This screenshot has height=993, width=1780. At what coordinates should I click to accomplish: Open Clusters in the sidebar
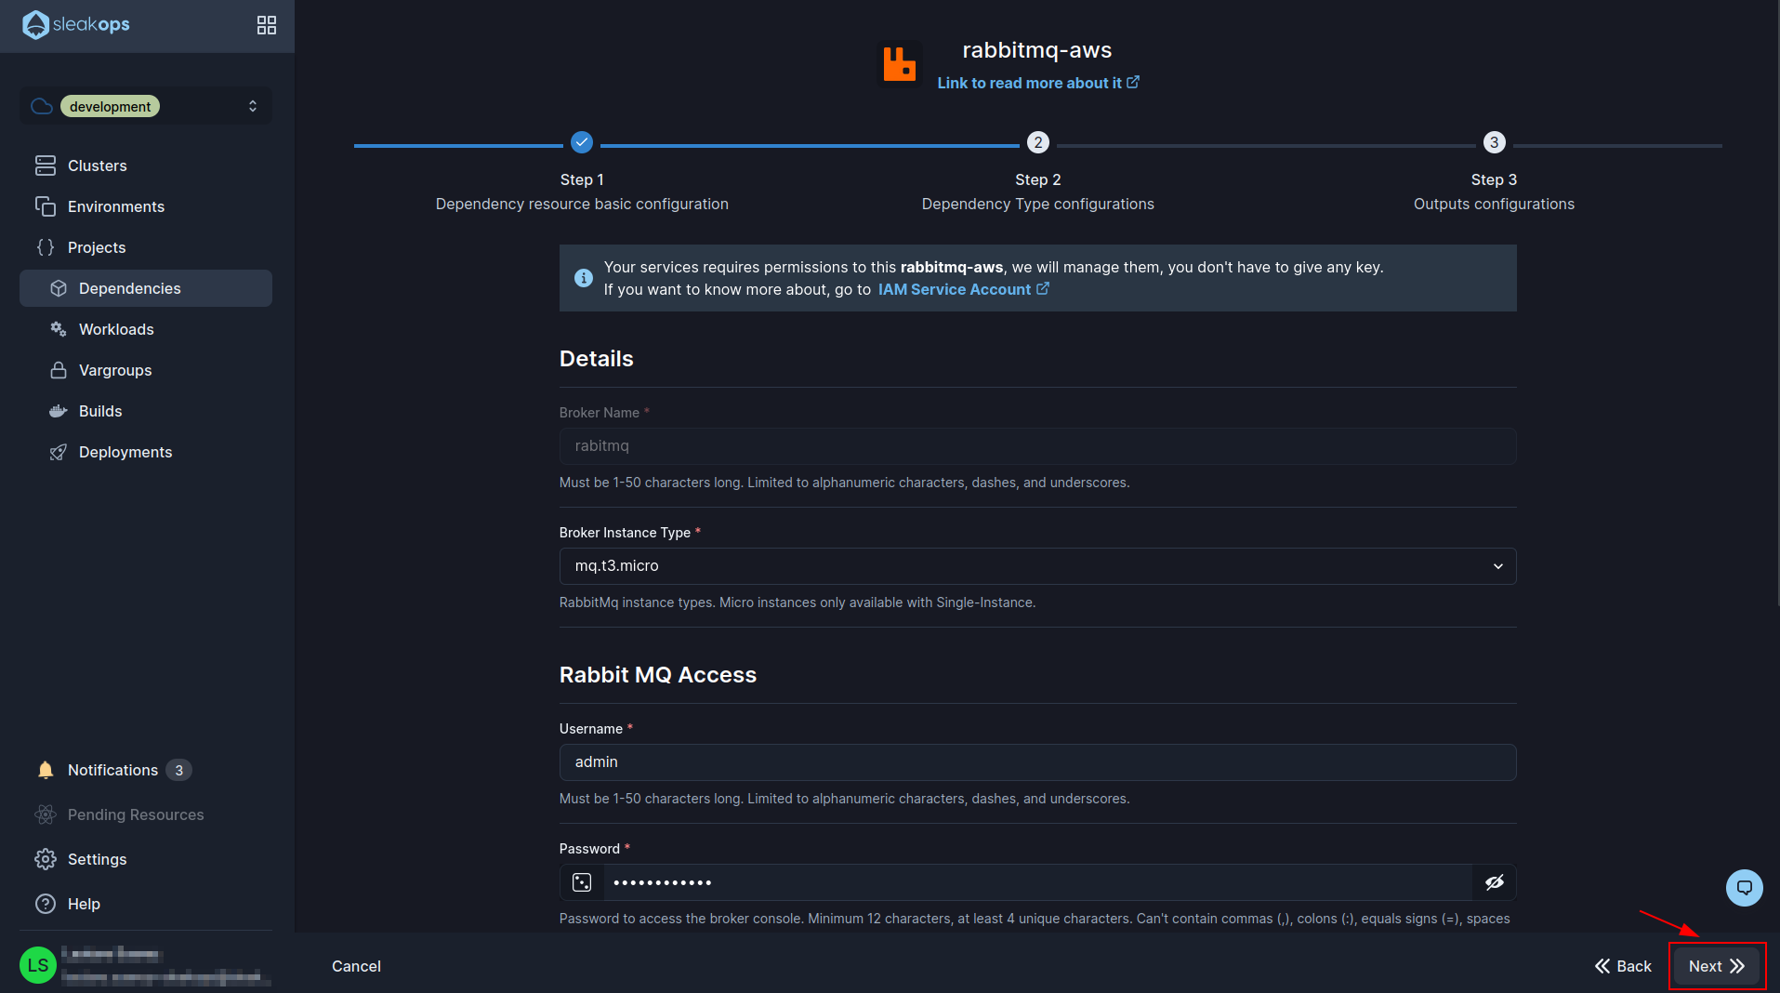click(146, 165)
